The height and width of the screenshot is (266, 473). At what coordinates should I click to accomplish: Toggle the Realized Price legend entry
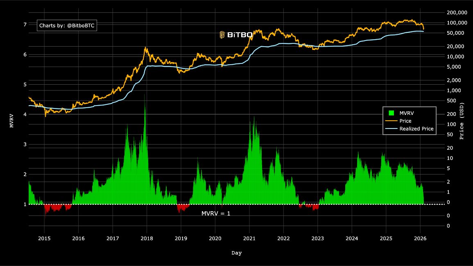(x=410, y=129)
